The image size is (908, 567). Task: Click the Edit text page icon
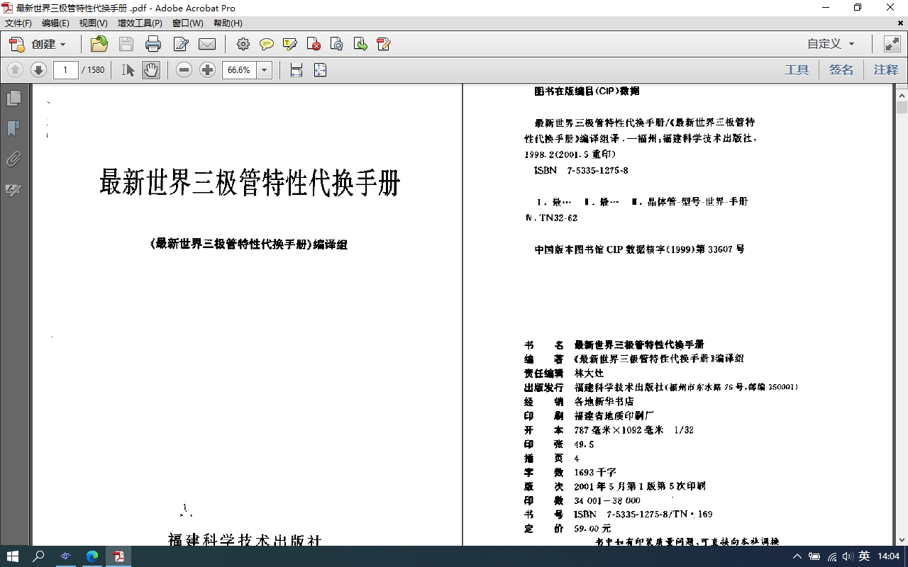click(x=181, y=44)
